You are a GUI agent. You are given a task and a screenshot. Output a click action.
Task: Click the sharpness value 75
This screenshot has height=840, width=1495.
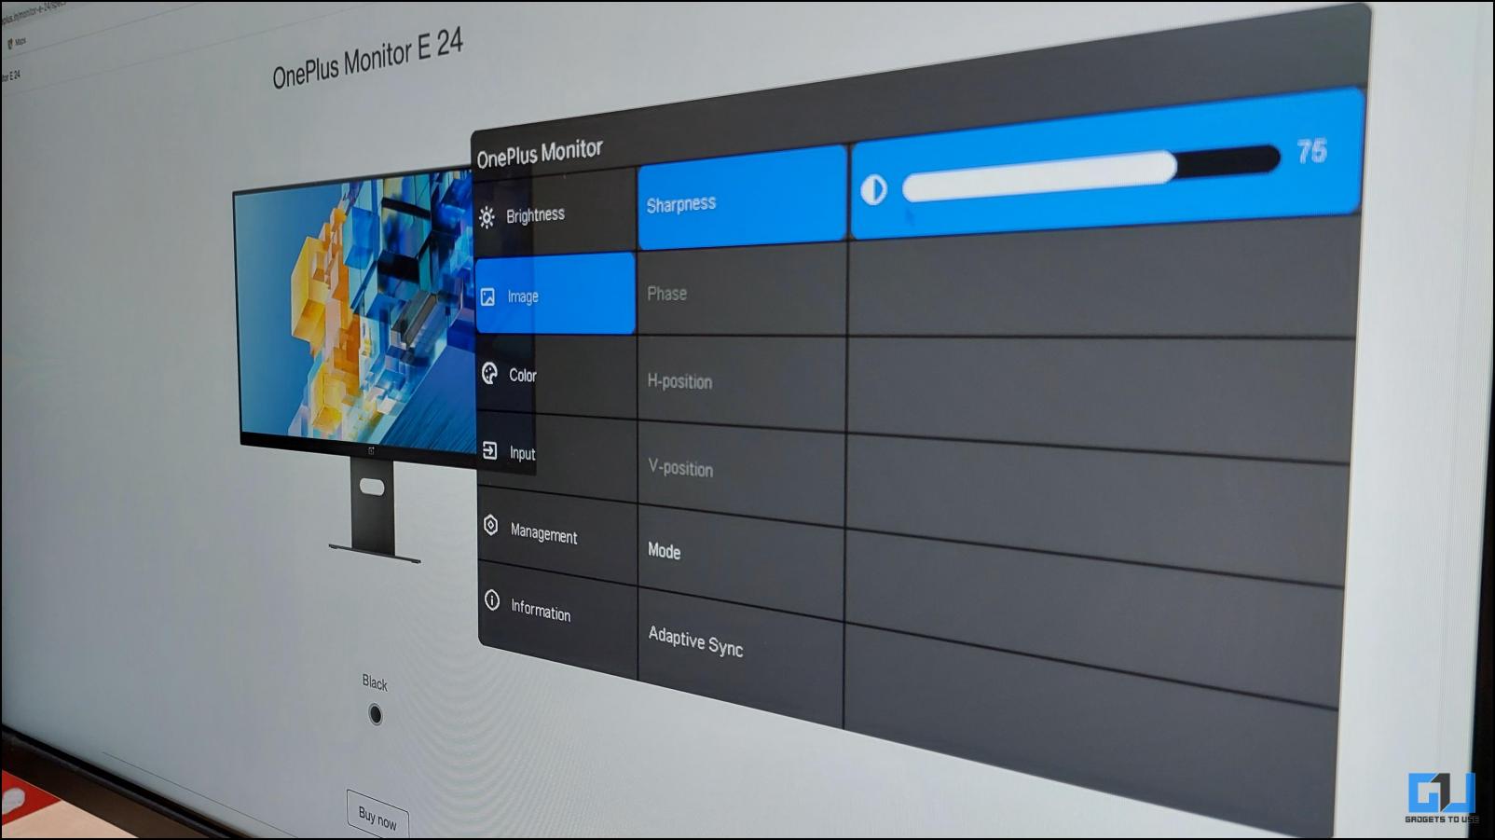click(x=1312, y=150)
